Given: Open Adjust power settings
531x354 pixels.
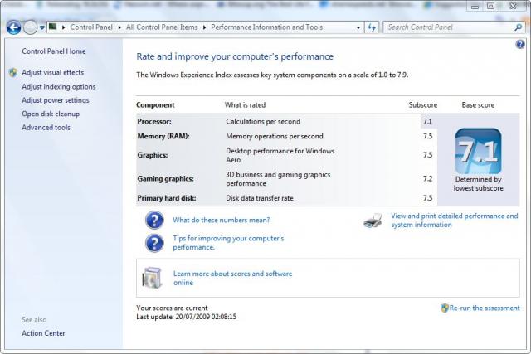Looking at the screenshot, I should pyautogui.click(x=56, y=100).
